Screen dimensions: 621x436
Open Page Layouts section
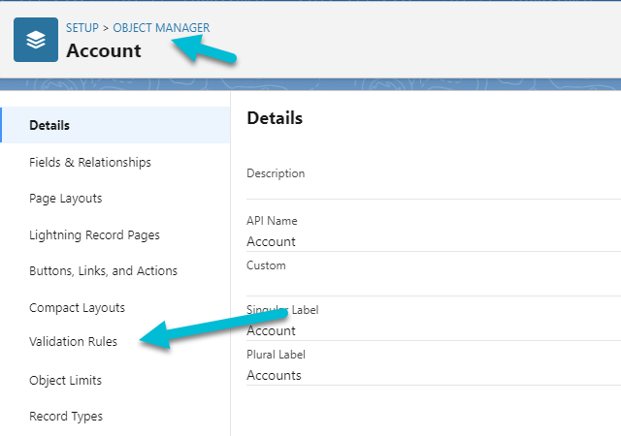pyautogui.click(x=65, y=199)
